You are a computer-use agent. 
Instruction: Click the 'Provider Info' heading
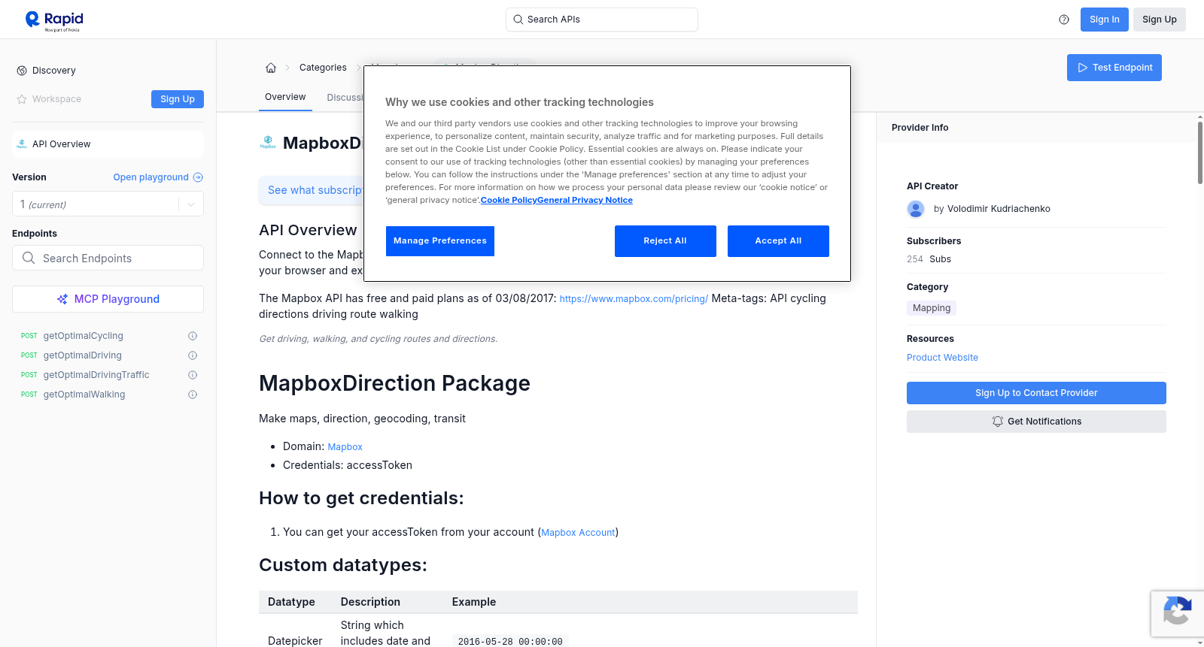[x=920, y=128]
